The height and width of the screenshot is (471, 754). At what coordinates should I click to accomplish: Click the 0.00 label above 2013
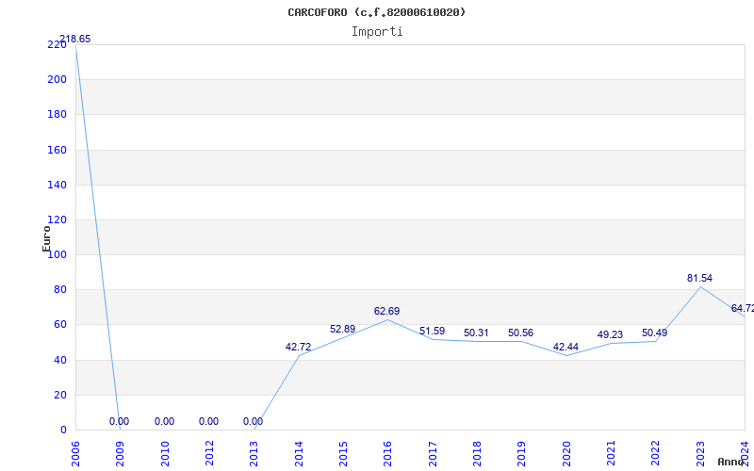253,421
